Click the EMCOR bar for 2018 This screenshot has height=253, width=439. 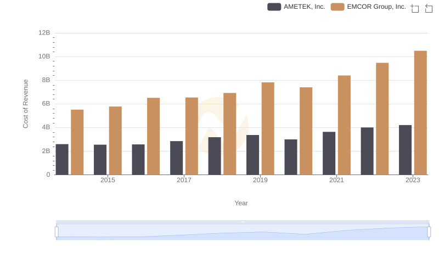[x=230, y=134]
